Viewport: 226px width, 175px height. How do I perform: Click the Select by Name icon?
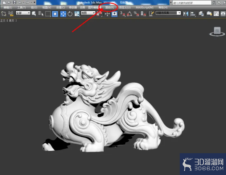[41, 14]
